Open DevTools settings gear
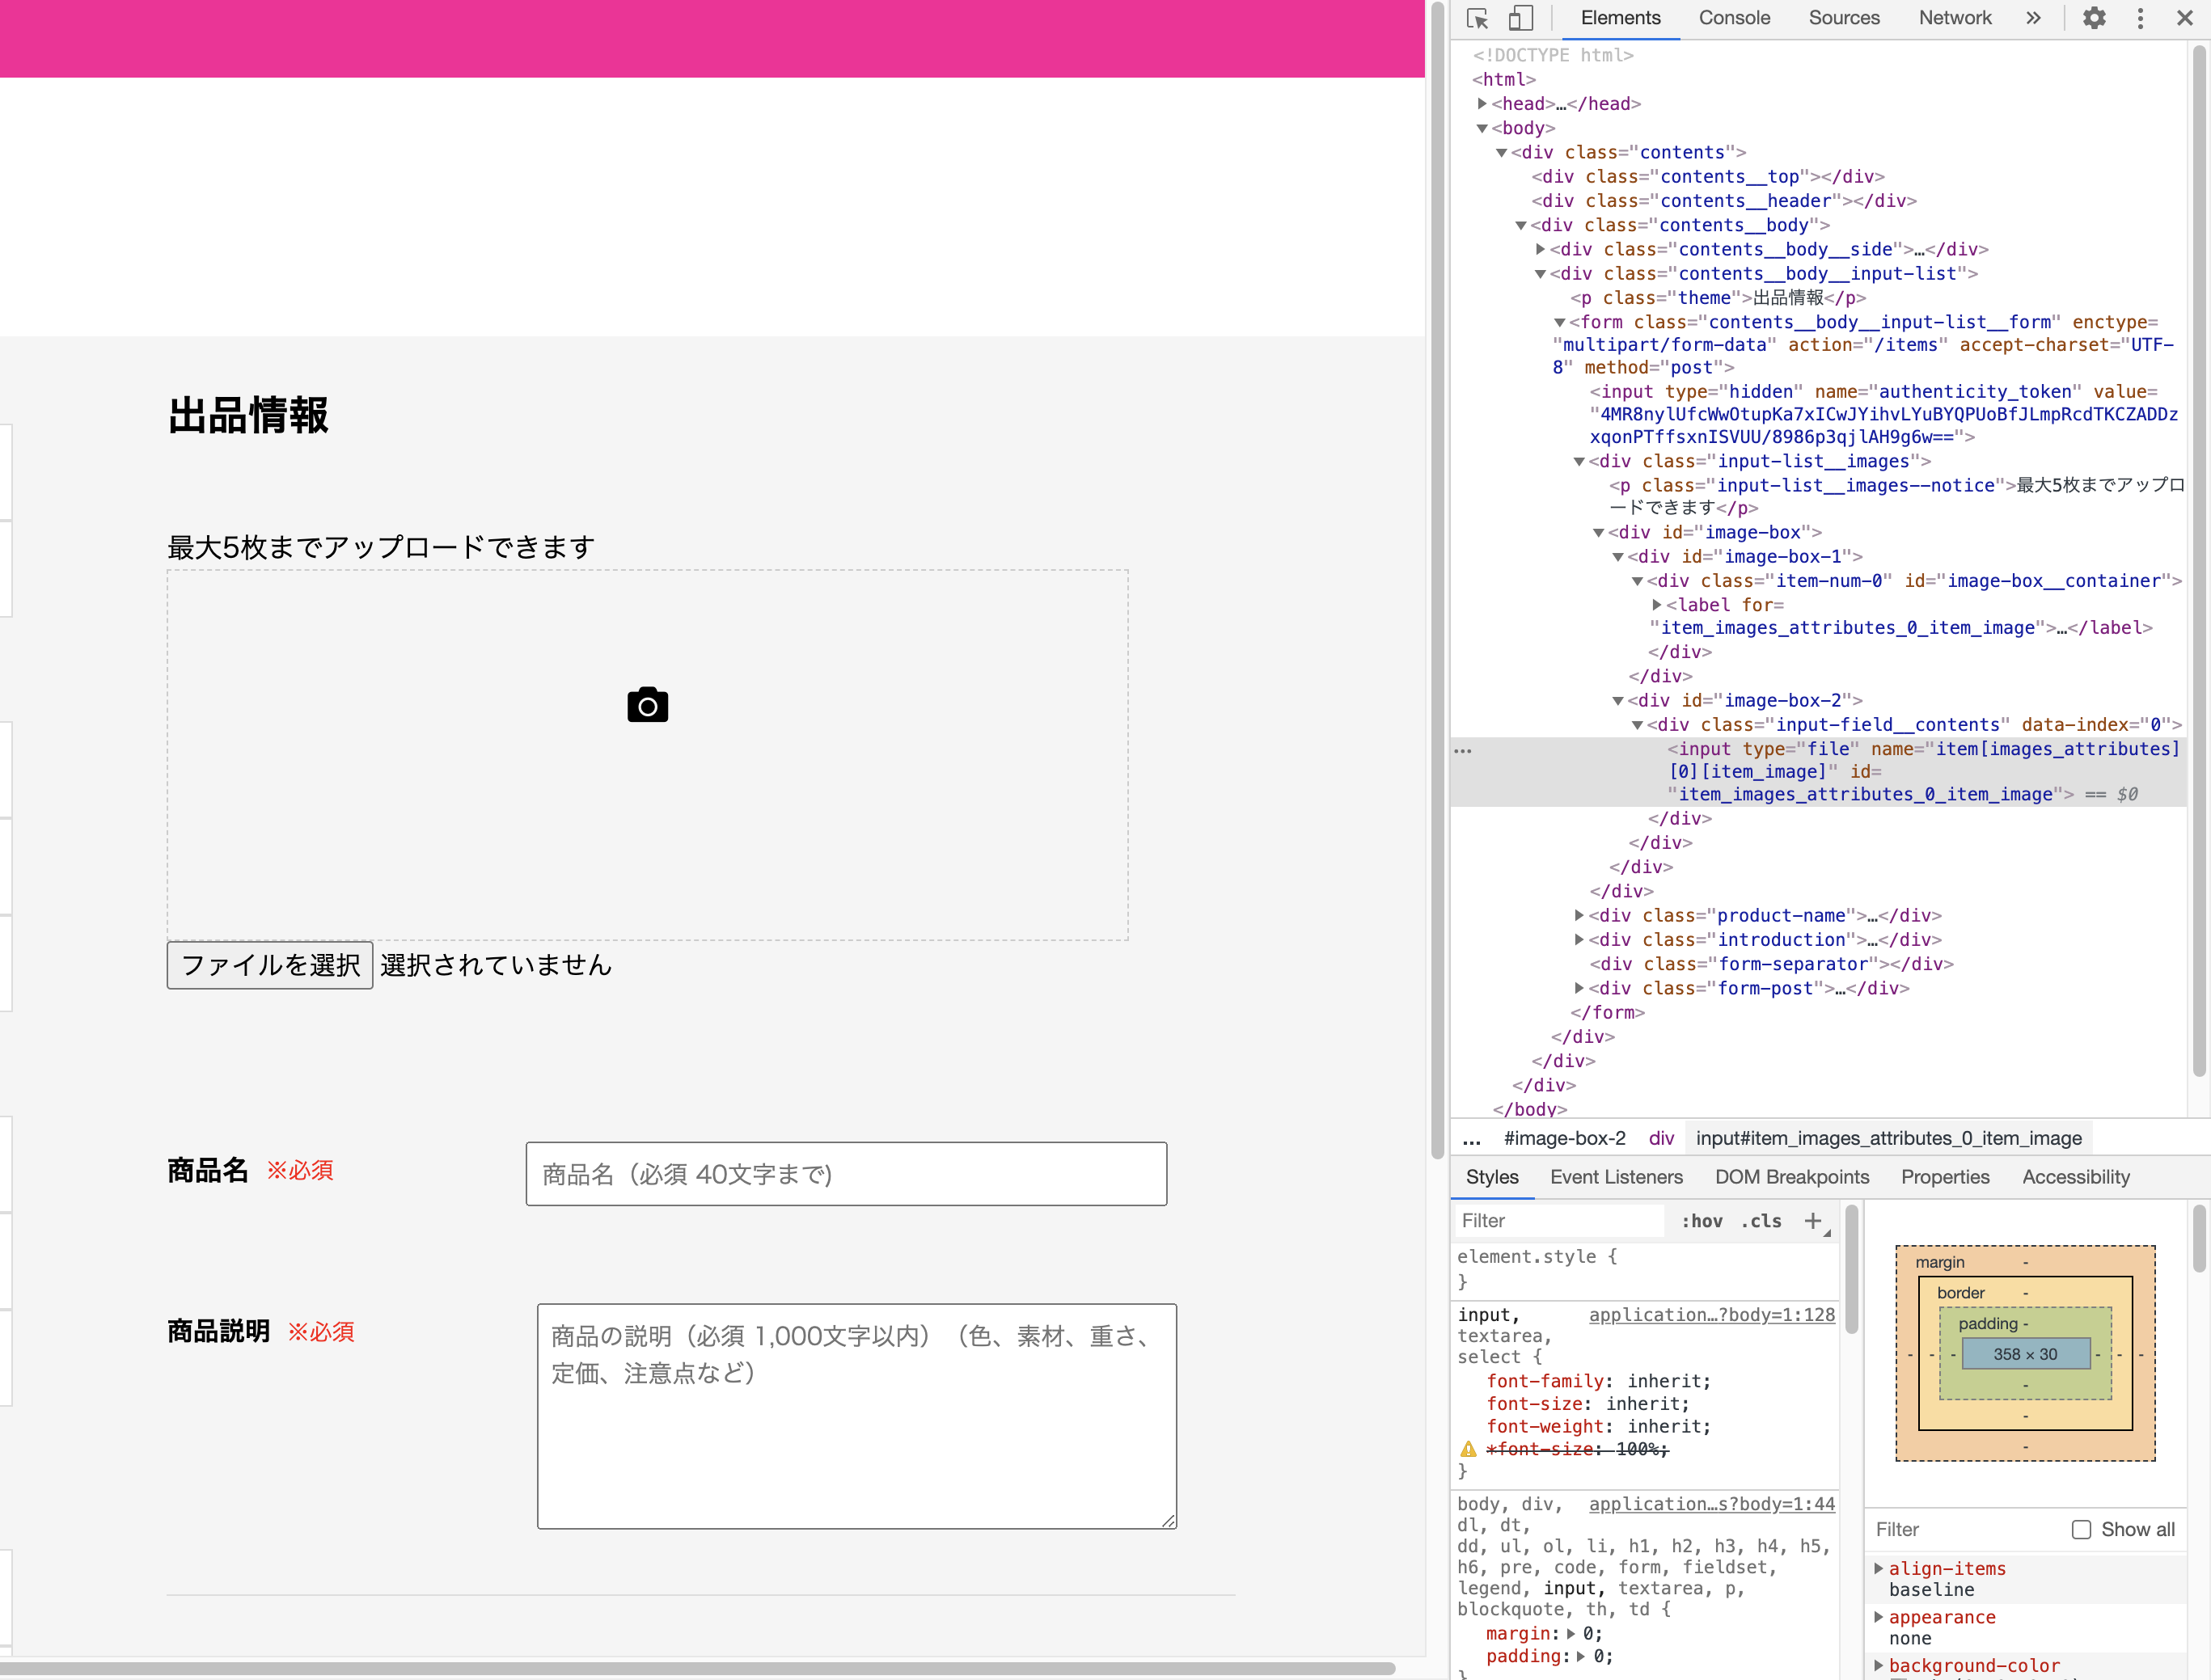2211x1680 pixels. click(2093, 18)
